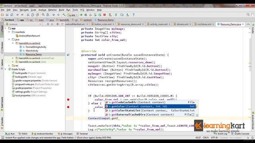This screenshot has height=143, width=255.
Task: Click the navigate Back arrow icon
Action: click(x=53, y=15)
